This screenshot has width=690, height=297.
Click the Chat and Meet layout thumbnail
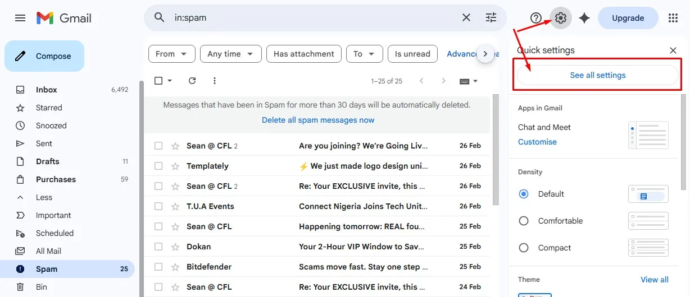(x=648, y=135)
